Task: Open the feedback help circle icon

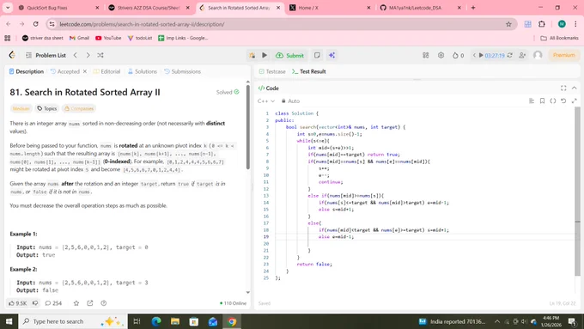Action: point(104,303)
